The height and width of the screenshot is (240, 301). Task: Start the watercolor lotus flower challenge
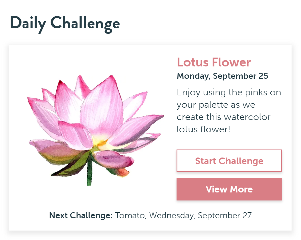[x=229, y=161]
